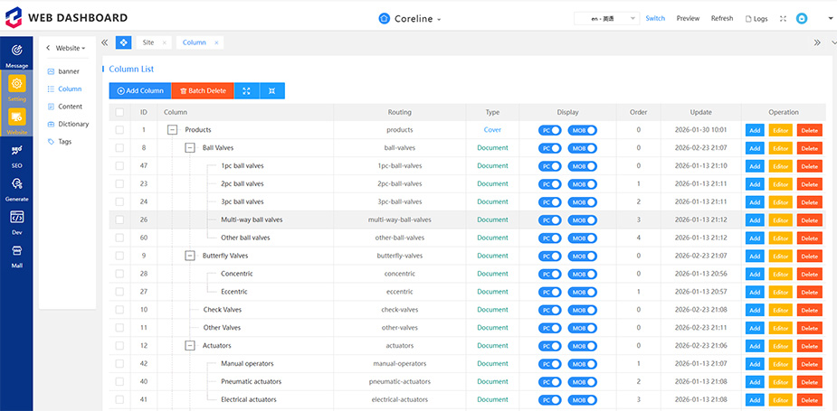837x411 pixels.
Task: Open Content in the Website menu
Action: coord(70,107)
